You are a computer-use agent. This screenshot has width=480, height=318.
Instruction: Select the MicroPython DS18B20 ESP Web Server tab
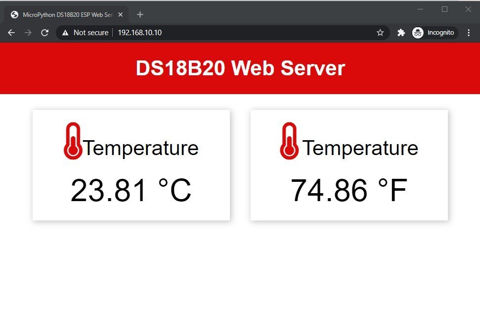coord(66,15)
